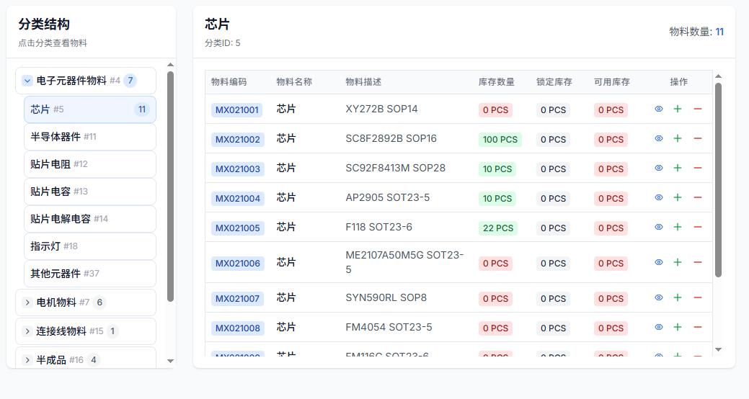Click the 库存数量 column header
Image resolution: width=749 pixels, height=399 pixels.
click(x=496, y=82)
